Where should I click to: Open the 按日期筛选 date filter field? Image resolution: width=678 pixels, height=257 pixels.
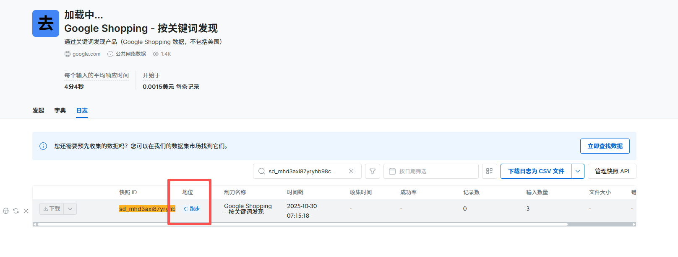click(x=431, y=171)
